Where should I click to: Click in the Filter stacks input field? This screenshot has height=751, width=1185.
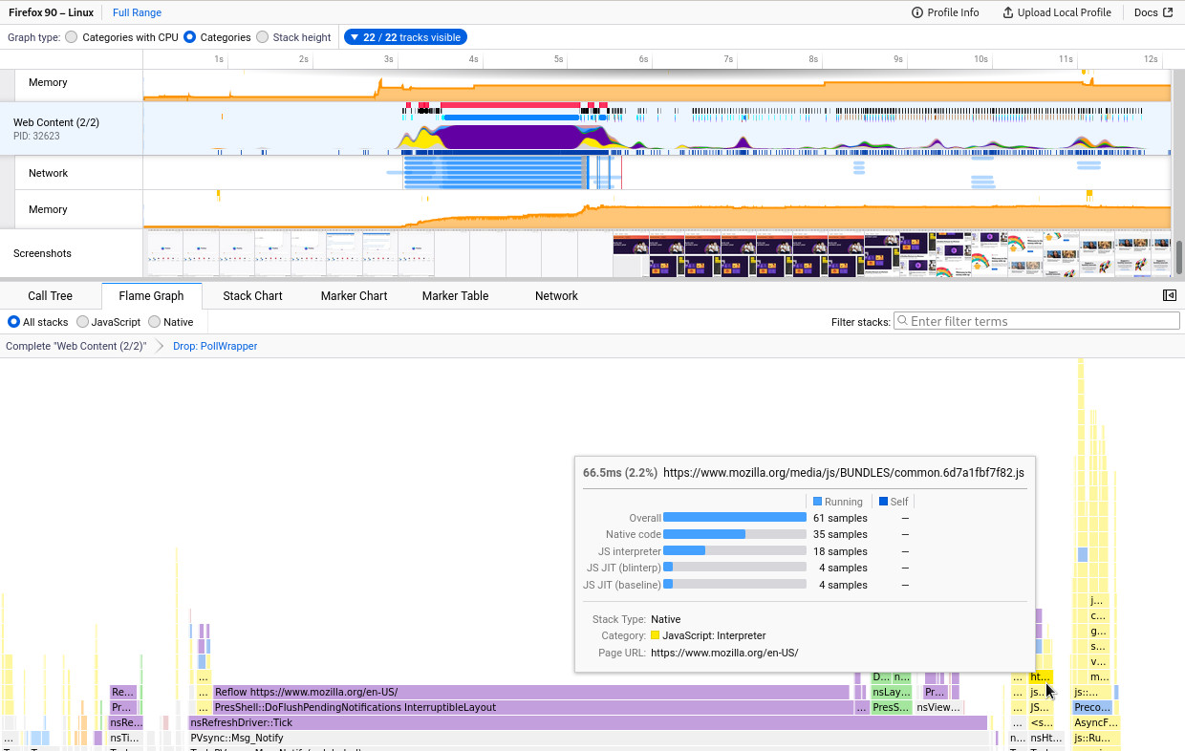point(1042,322)
